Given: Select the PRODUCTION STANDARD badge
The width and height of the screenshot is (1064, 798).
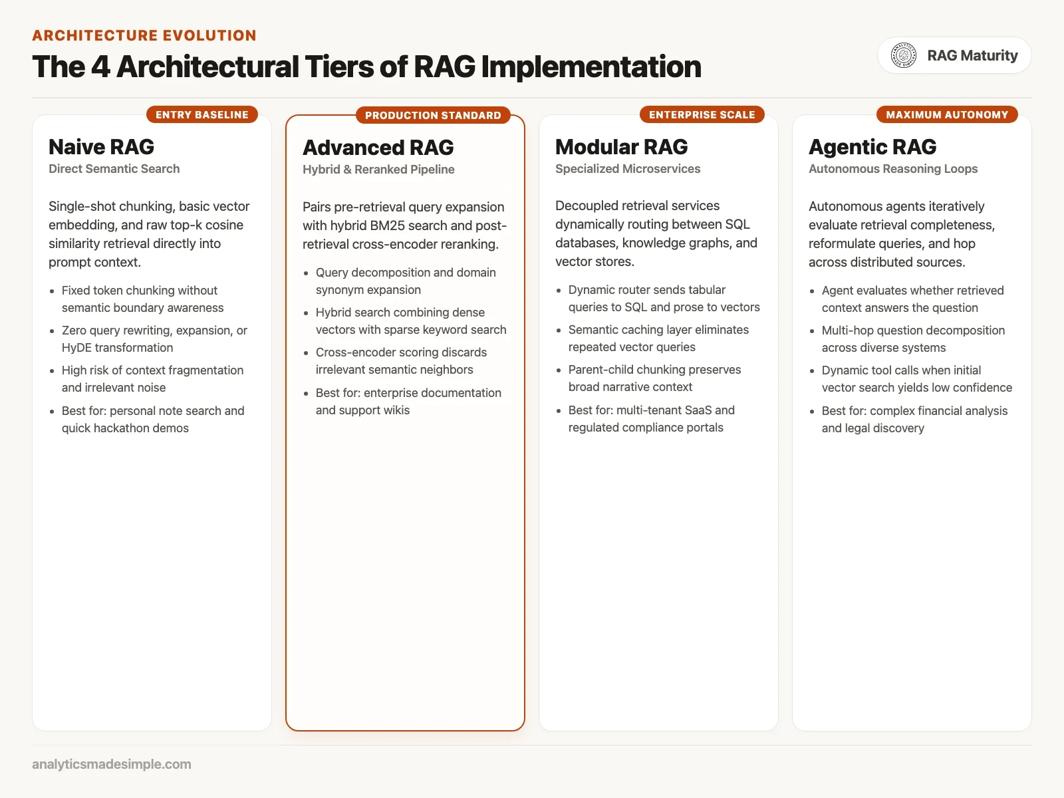Looking at the screenshot, I should click(x=433, y=115).
